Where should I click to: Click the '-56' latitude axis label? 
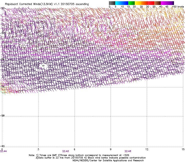point(2,86)
